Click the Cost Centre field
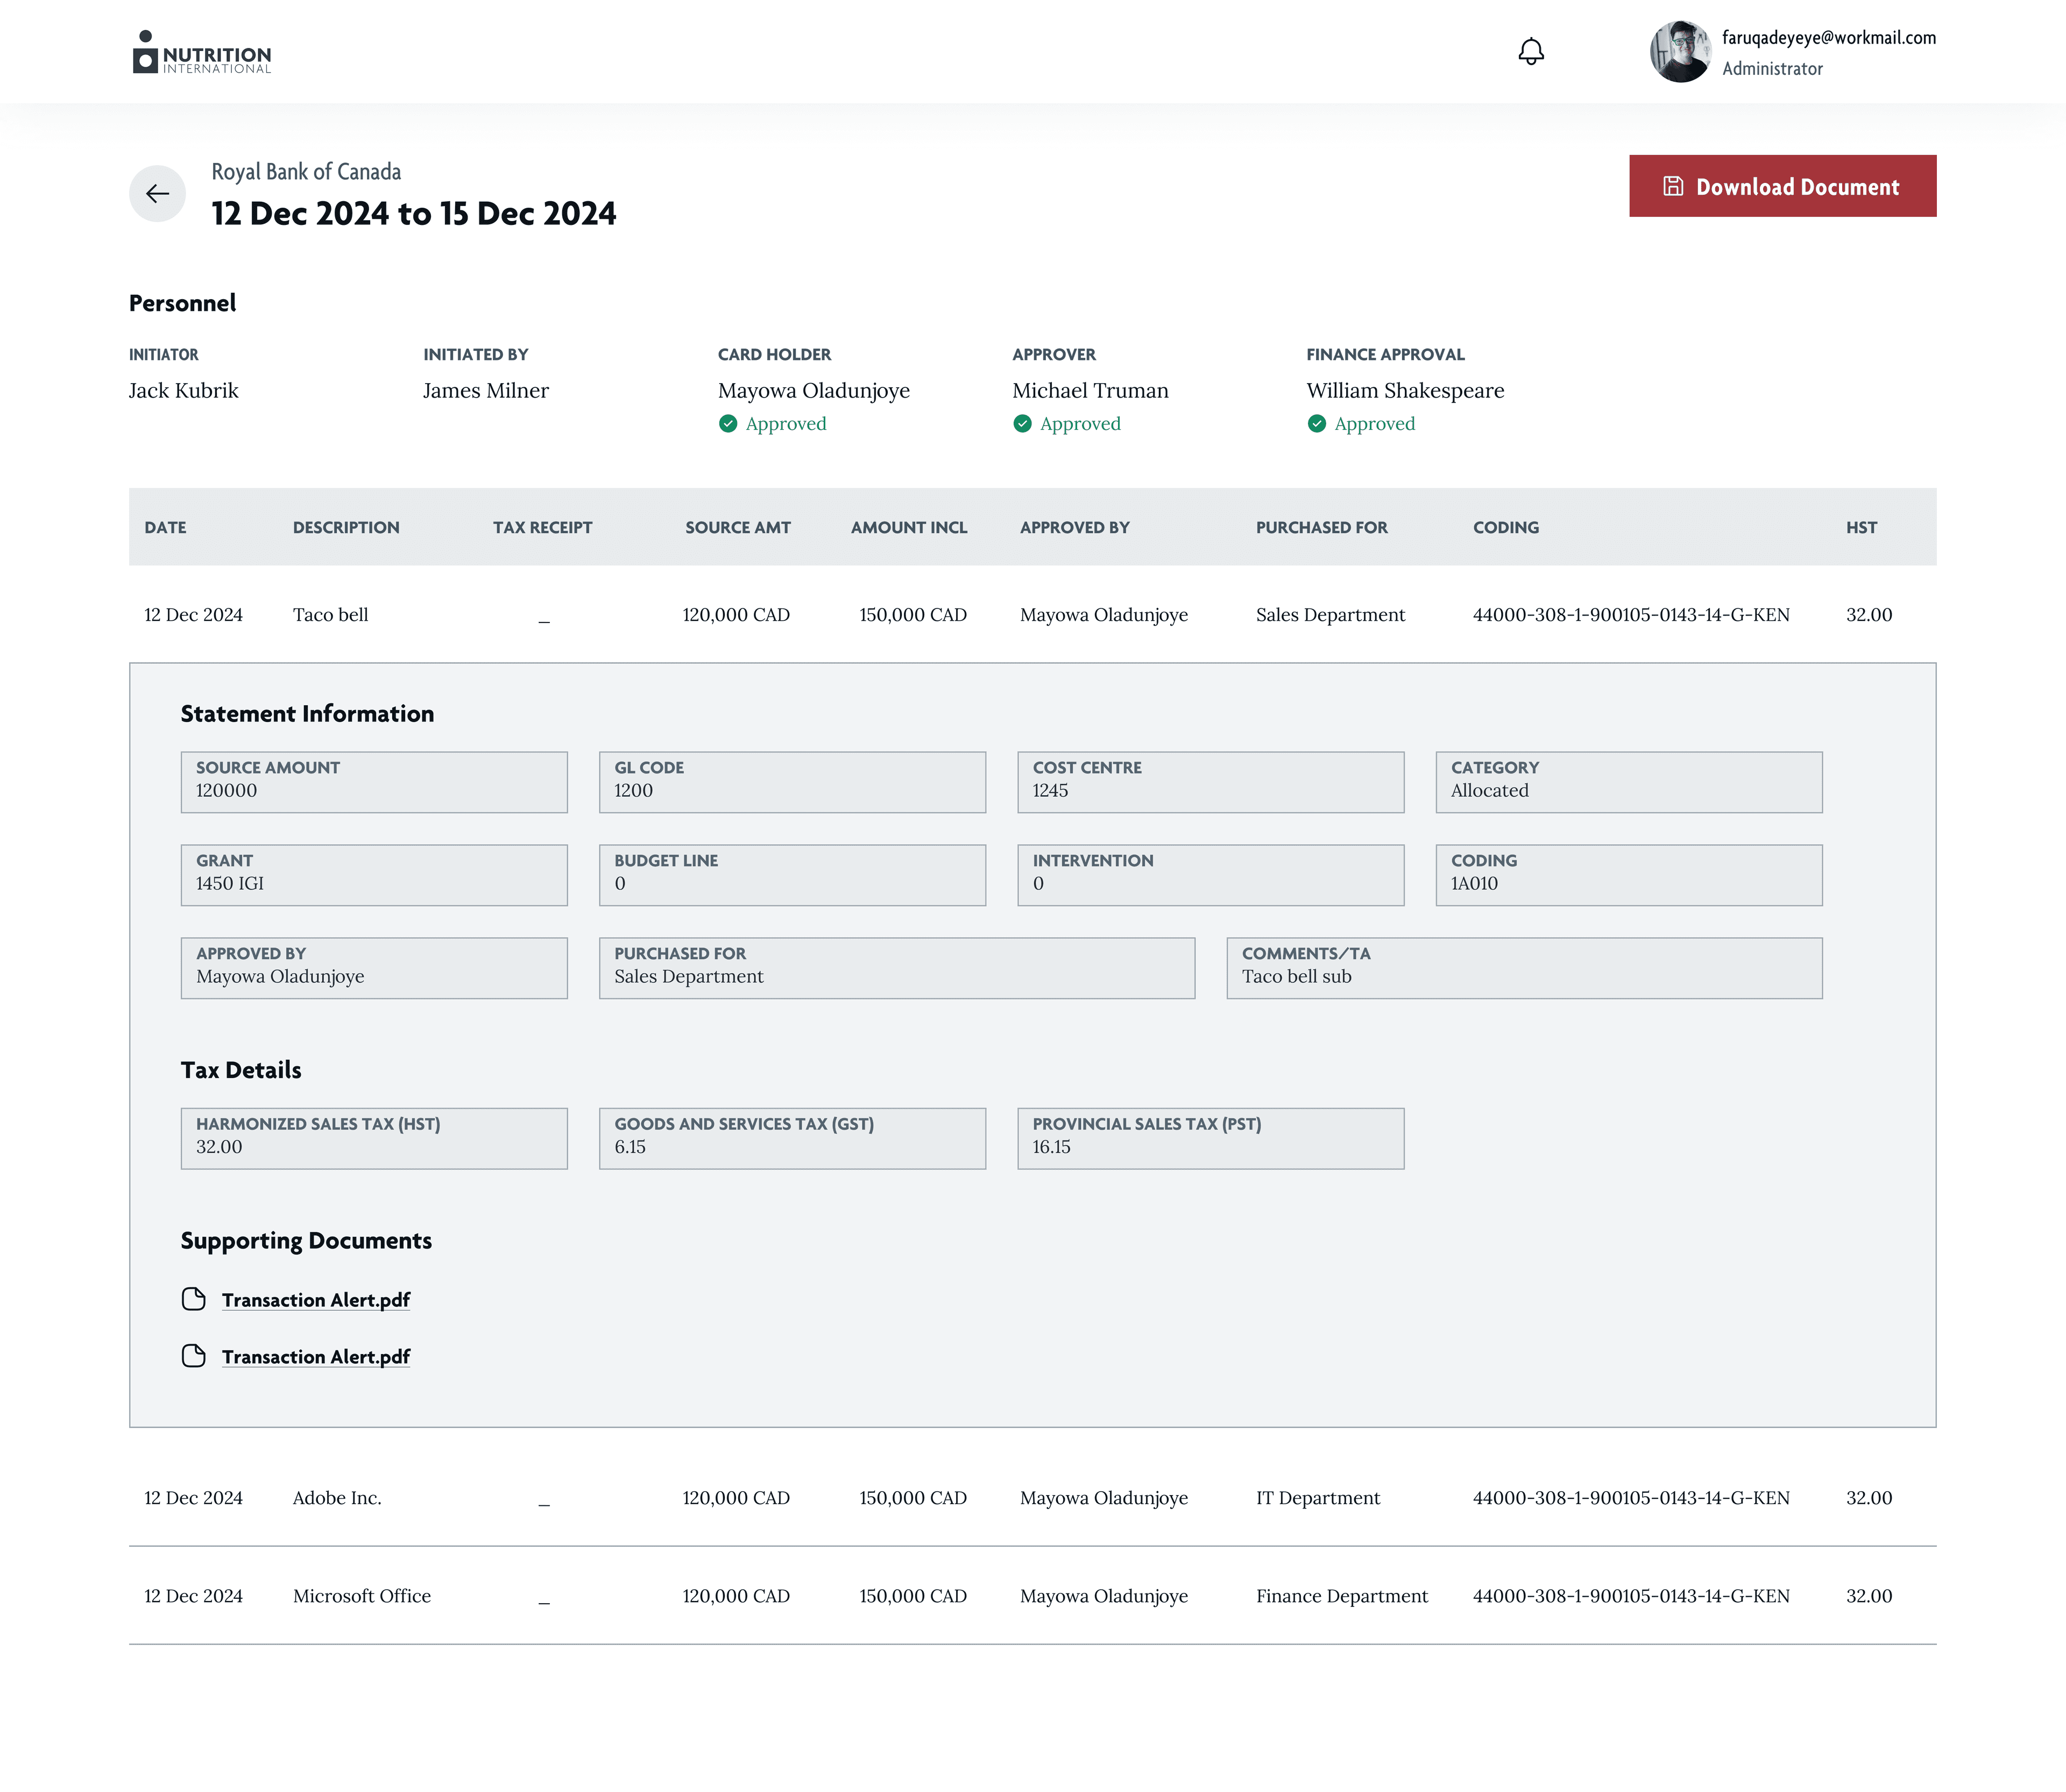2066x1792 pixels. point(1211,782)
